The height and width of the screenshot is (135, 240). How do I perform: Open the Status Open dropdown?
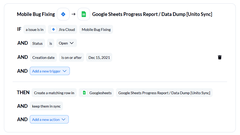(67, 43)
